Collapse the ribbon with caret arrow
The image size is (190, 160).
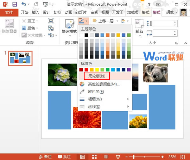pyautogui.click(x=186, y=43)
